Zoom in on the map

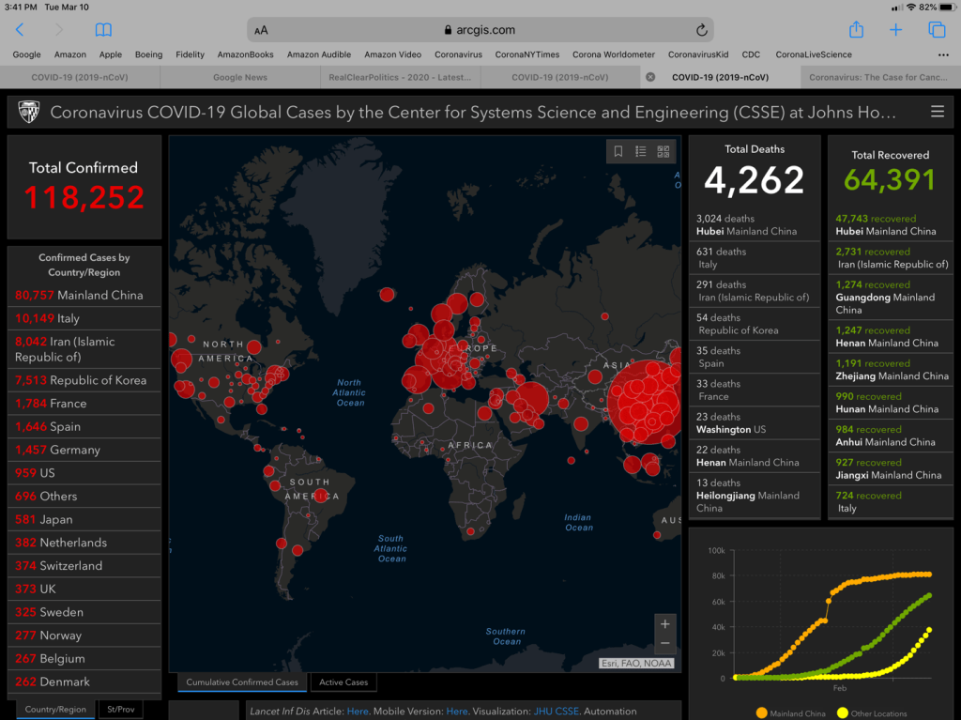point(665,624)
